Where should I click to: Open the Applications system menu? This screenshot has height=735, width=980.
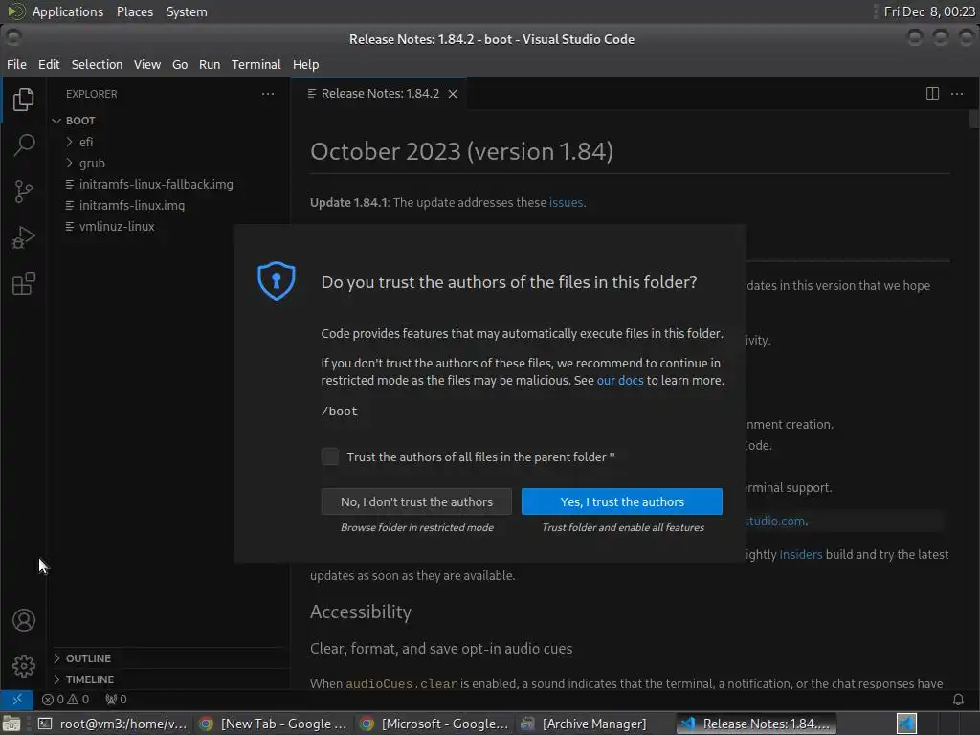pos(68,11)
